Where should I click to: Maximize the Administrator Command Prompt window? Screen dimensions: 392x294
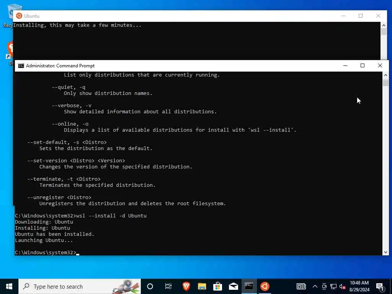[x=363, y=65]
